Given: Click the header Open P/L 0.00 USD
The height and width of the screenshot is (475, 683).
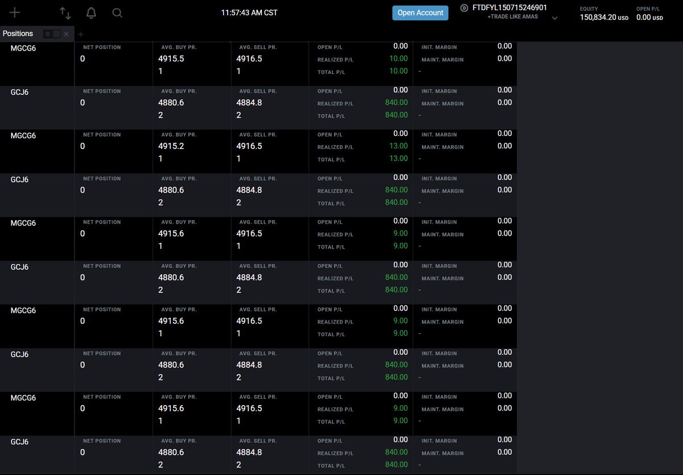Looking at the screenshot, I should (x=649, y=18).
